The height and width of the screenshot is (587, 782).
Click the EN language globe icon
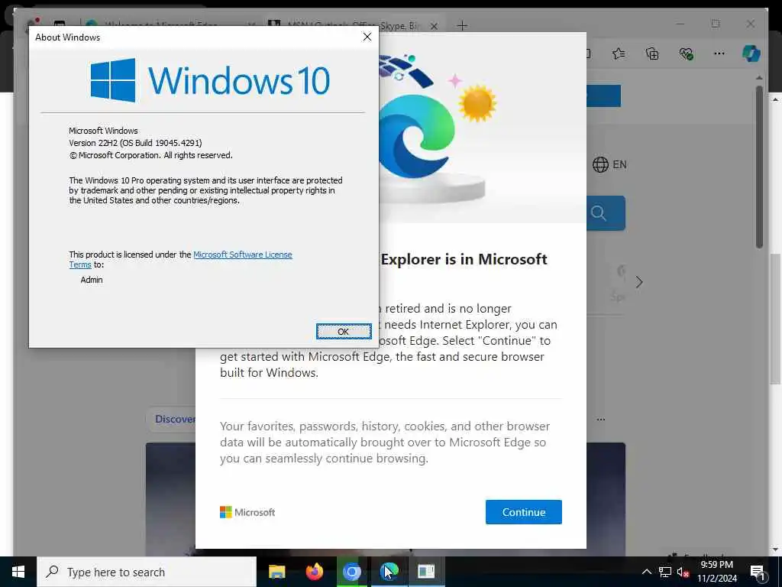[600, 164]
